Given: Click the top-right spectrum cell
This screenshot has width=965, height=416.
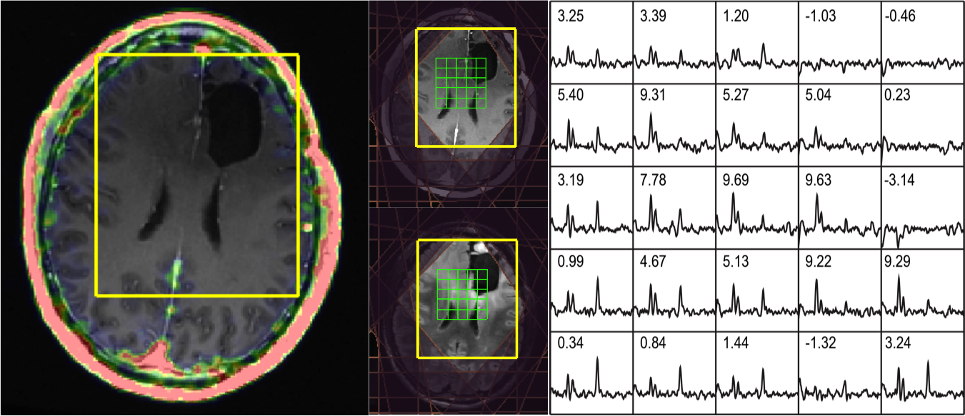Looking at the screenshot, I should pos(922,43).
